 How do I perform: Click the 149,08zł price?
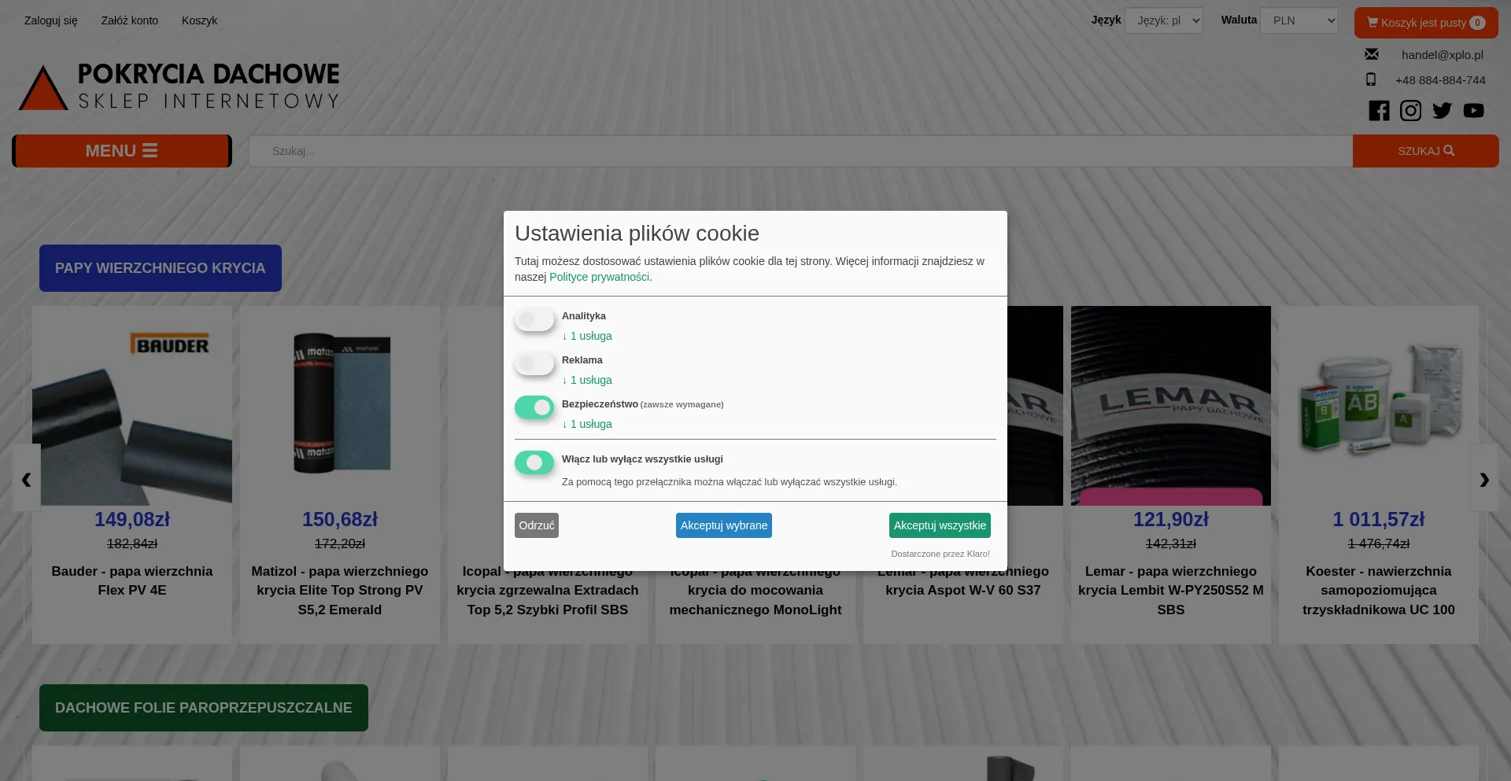[x=132, y=520]
